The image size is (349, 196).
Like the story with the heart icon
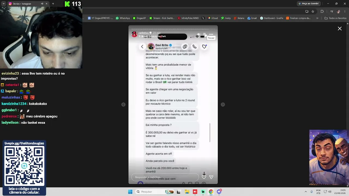(204, 177)
